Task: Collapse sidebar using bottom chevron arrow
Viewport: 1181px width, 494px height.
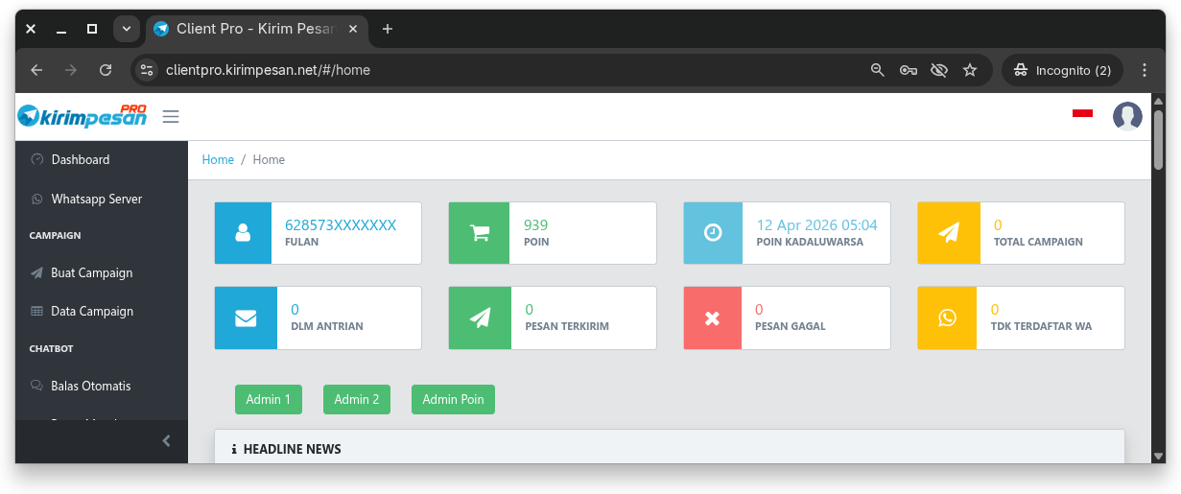Action: click(x=166, y=441)
